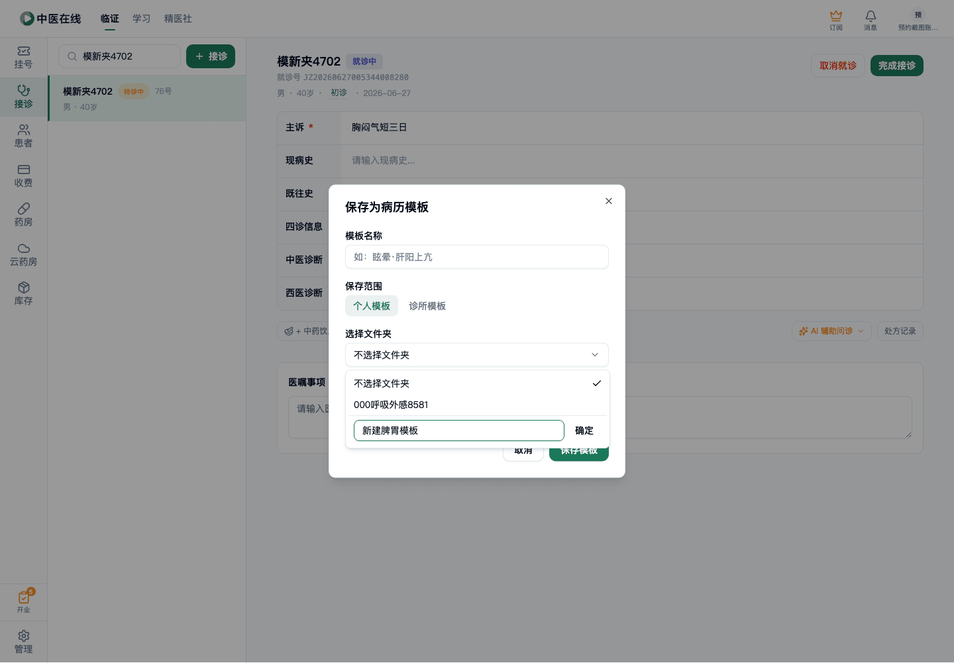Click the new folder name field 新建脾胃模板
This screenshot has width=954, height=663.
pos(459,431)
